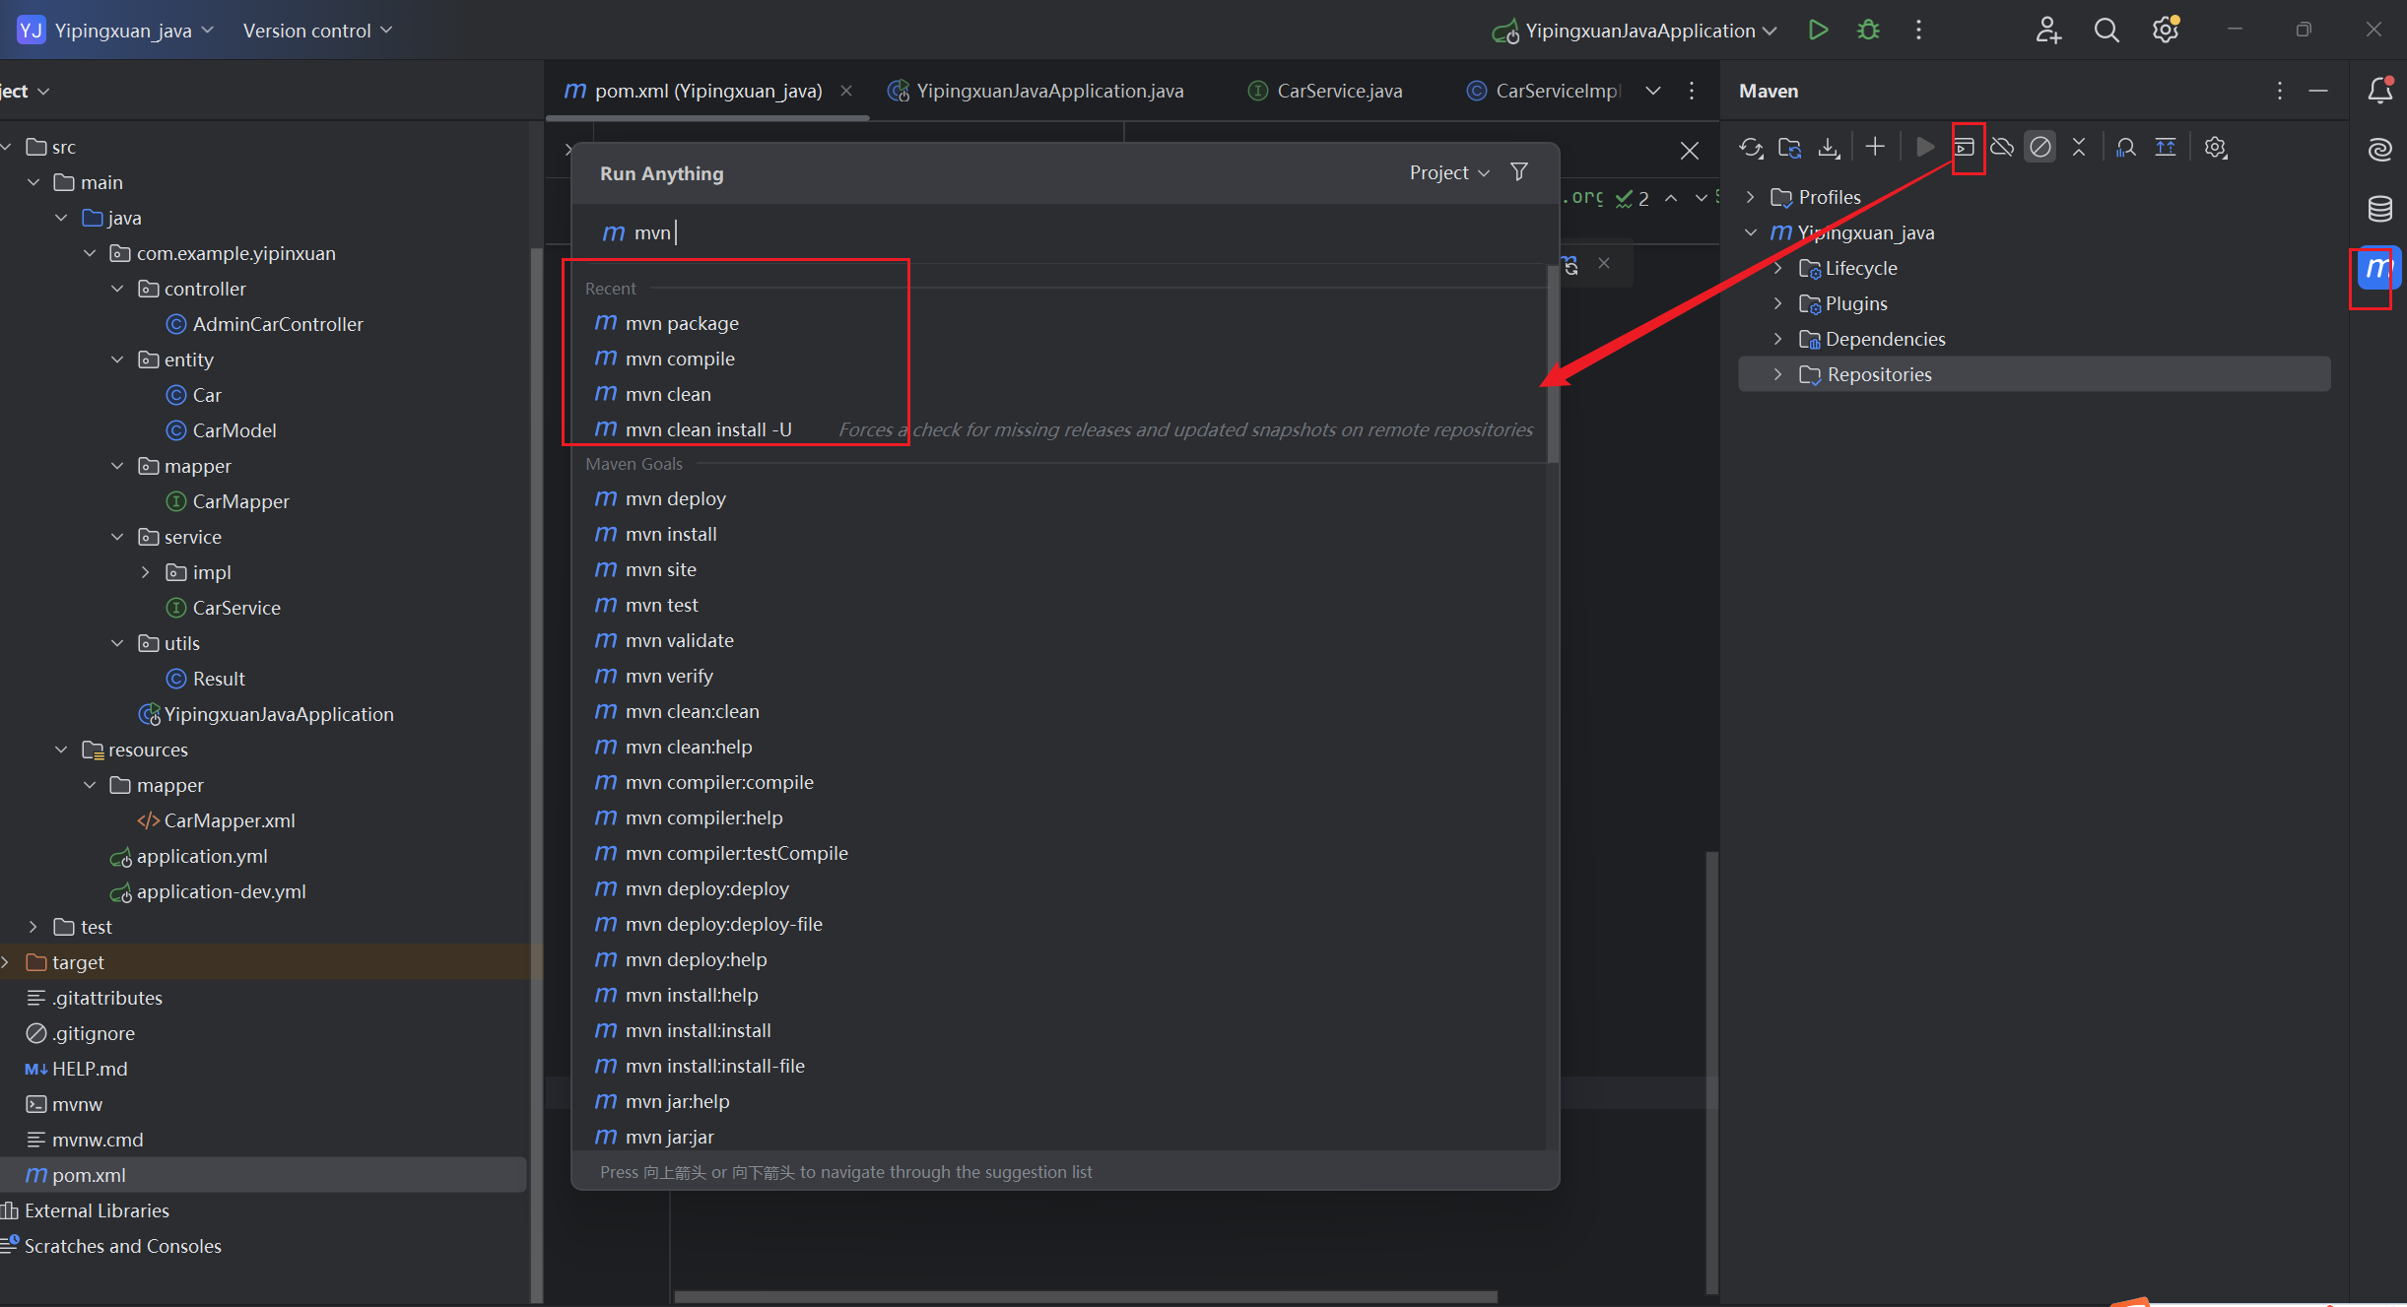The image size is (2407, 1307).
Task: Click Reload All Maven Projects icon
Action: [1751, 148]
